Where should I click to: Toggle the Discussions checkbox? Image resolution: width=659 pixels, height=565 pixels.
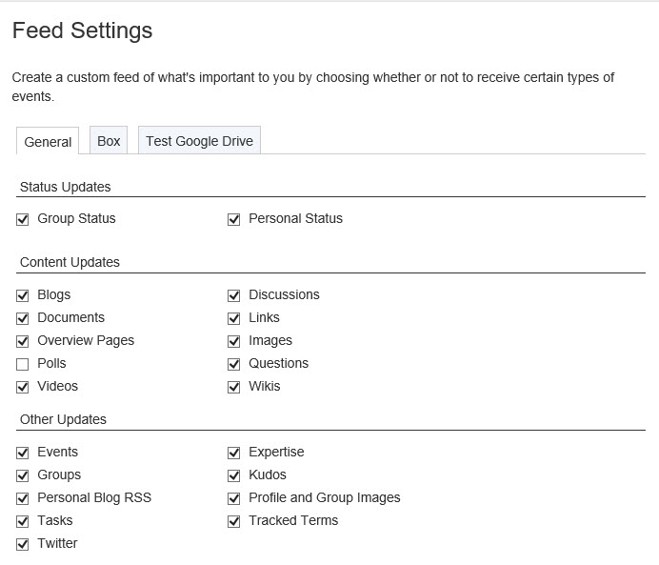[234, 295]
